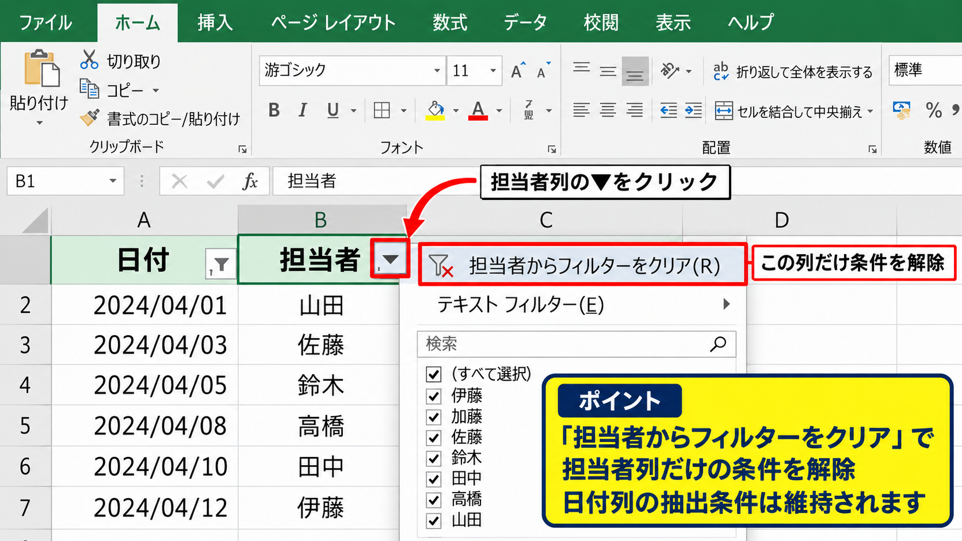This screenshot has width=962, height=541.
Task: Toggle the (すべて選択) checkbox
Action: 434,375
